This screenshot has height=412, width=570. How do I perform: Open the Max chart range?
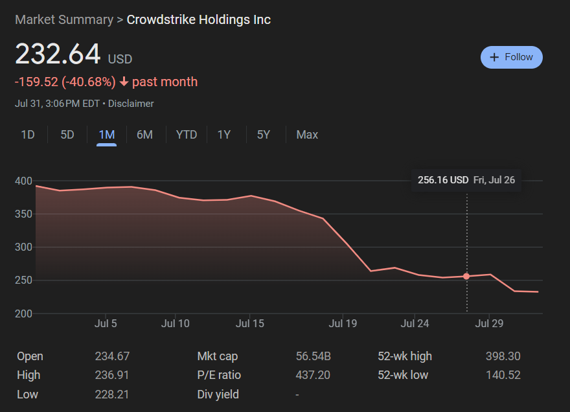(x=307, y=135)
